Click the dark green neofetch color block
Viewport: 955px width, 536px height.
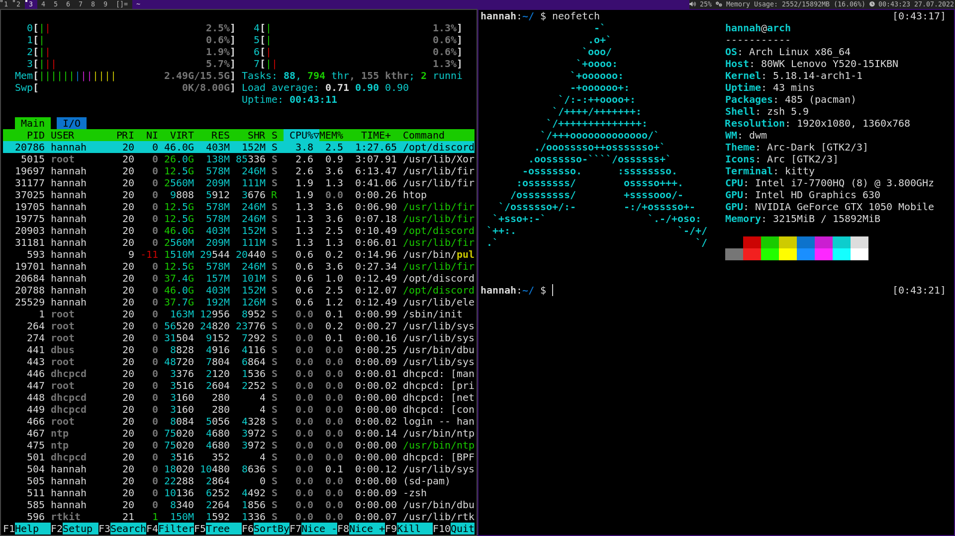click(770, 242)
